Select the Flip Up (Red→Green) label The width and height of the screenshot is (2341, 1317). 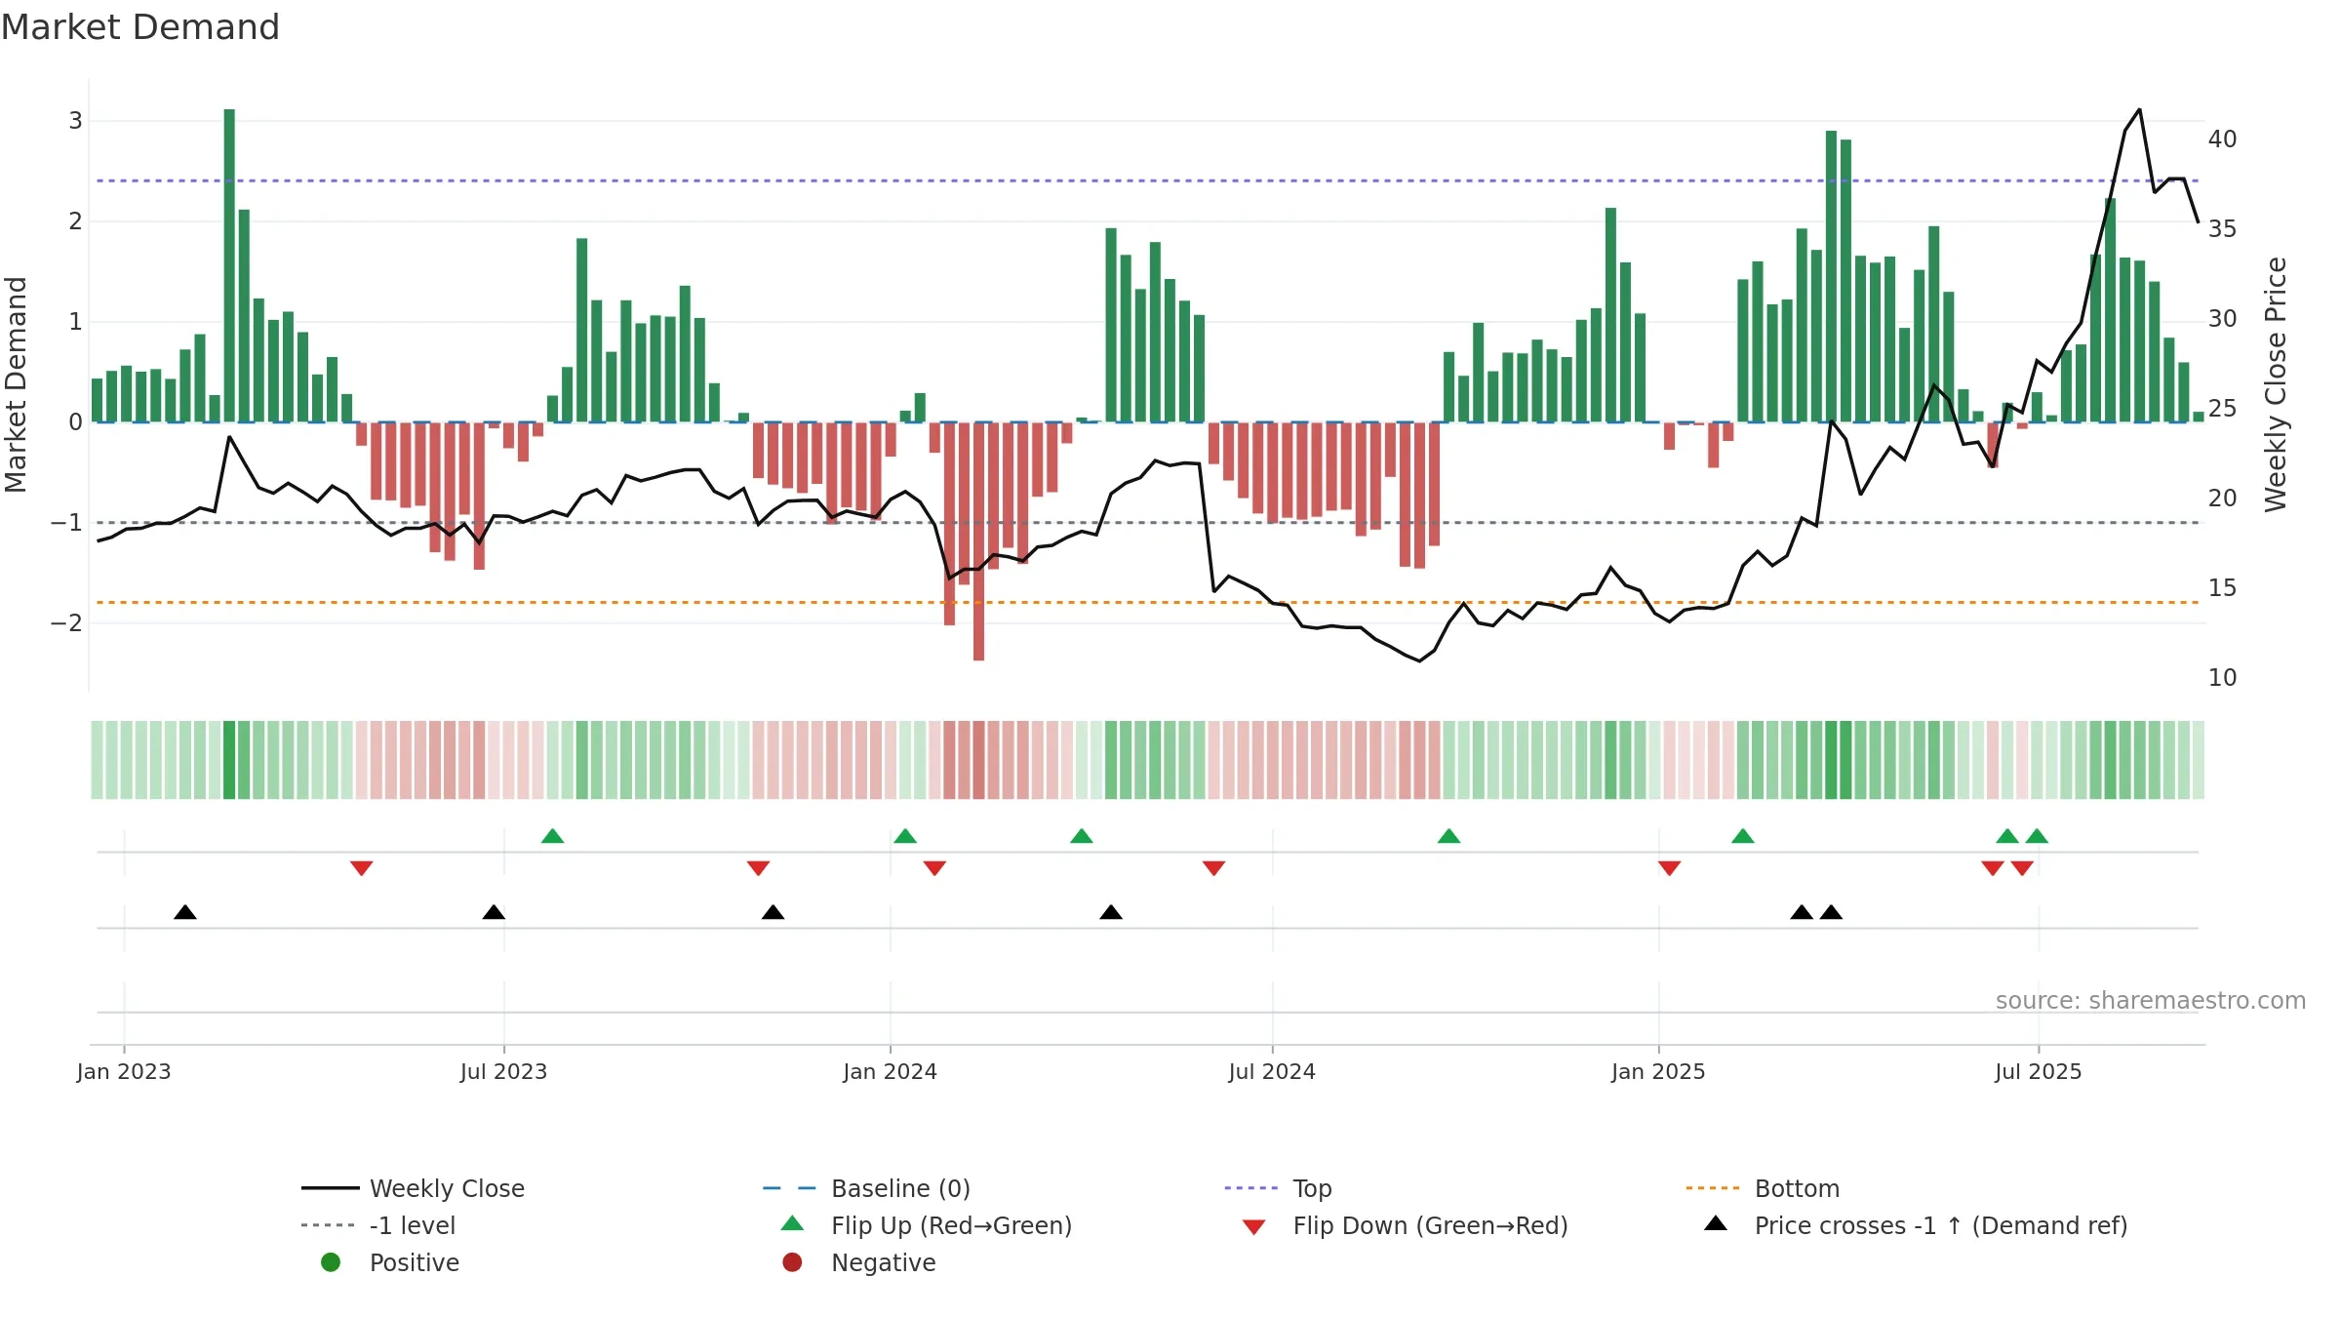(951, 1225)
